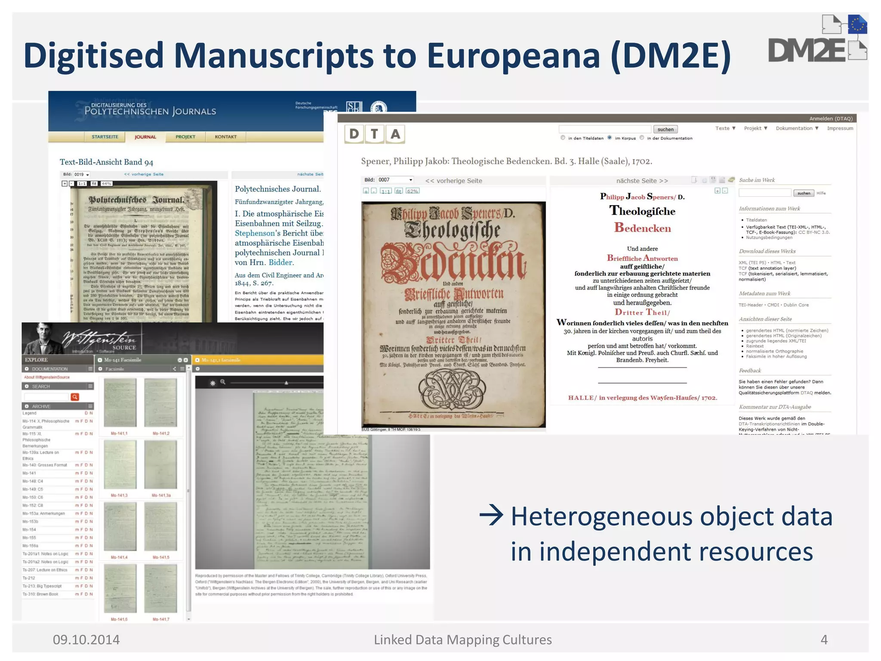Open the menu icon in Facsimile sub-bar
Screen dimensions: 881x661
pos(182,369)
